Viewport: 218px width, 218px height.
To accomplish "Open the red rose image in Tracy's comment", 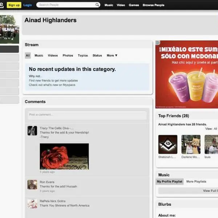I will (x=64, y=156).
